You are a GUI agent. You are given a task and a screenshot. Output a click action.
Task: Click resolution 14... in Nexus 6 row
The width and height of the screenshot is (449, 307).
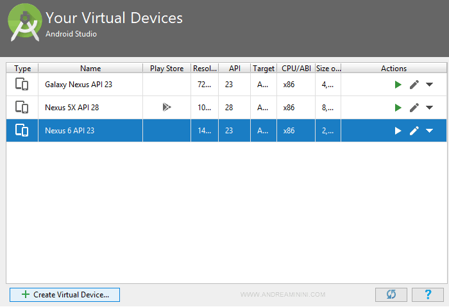[x=204, y=131]
